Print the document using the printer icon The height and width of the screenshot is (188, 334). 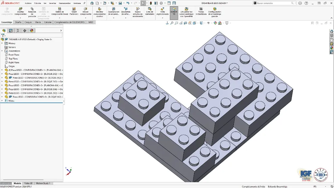point(120,3)
